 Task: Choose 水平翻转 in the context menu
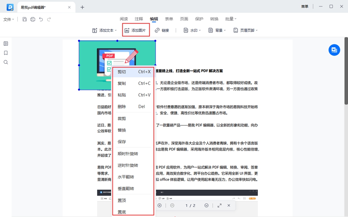tap(133, 177)
